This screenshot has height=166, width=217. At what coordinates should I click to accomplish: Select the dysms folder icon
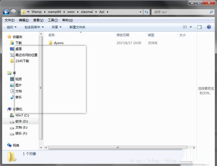[x=50, y=43]
